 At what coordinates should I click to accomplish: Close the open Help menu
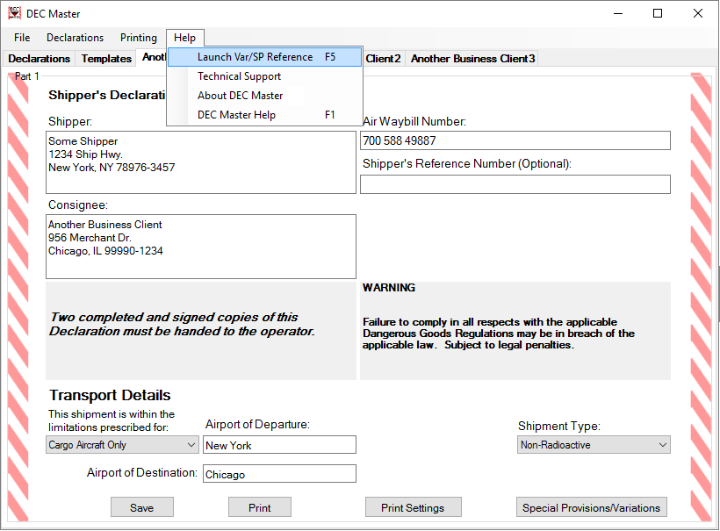[x=184, y=38]
